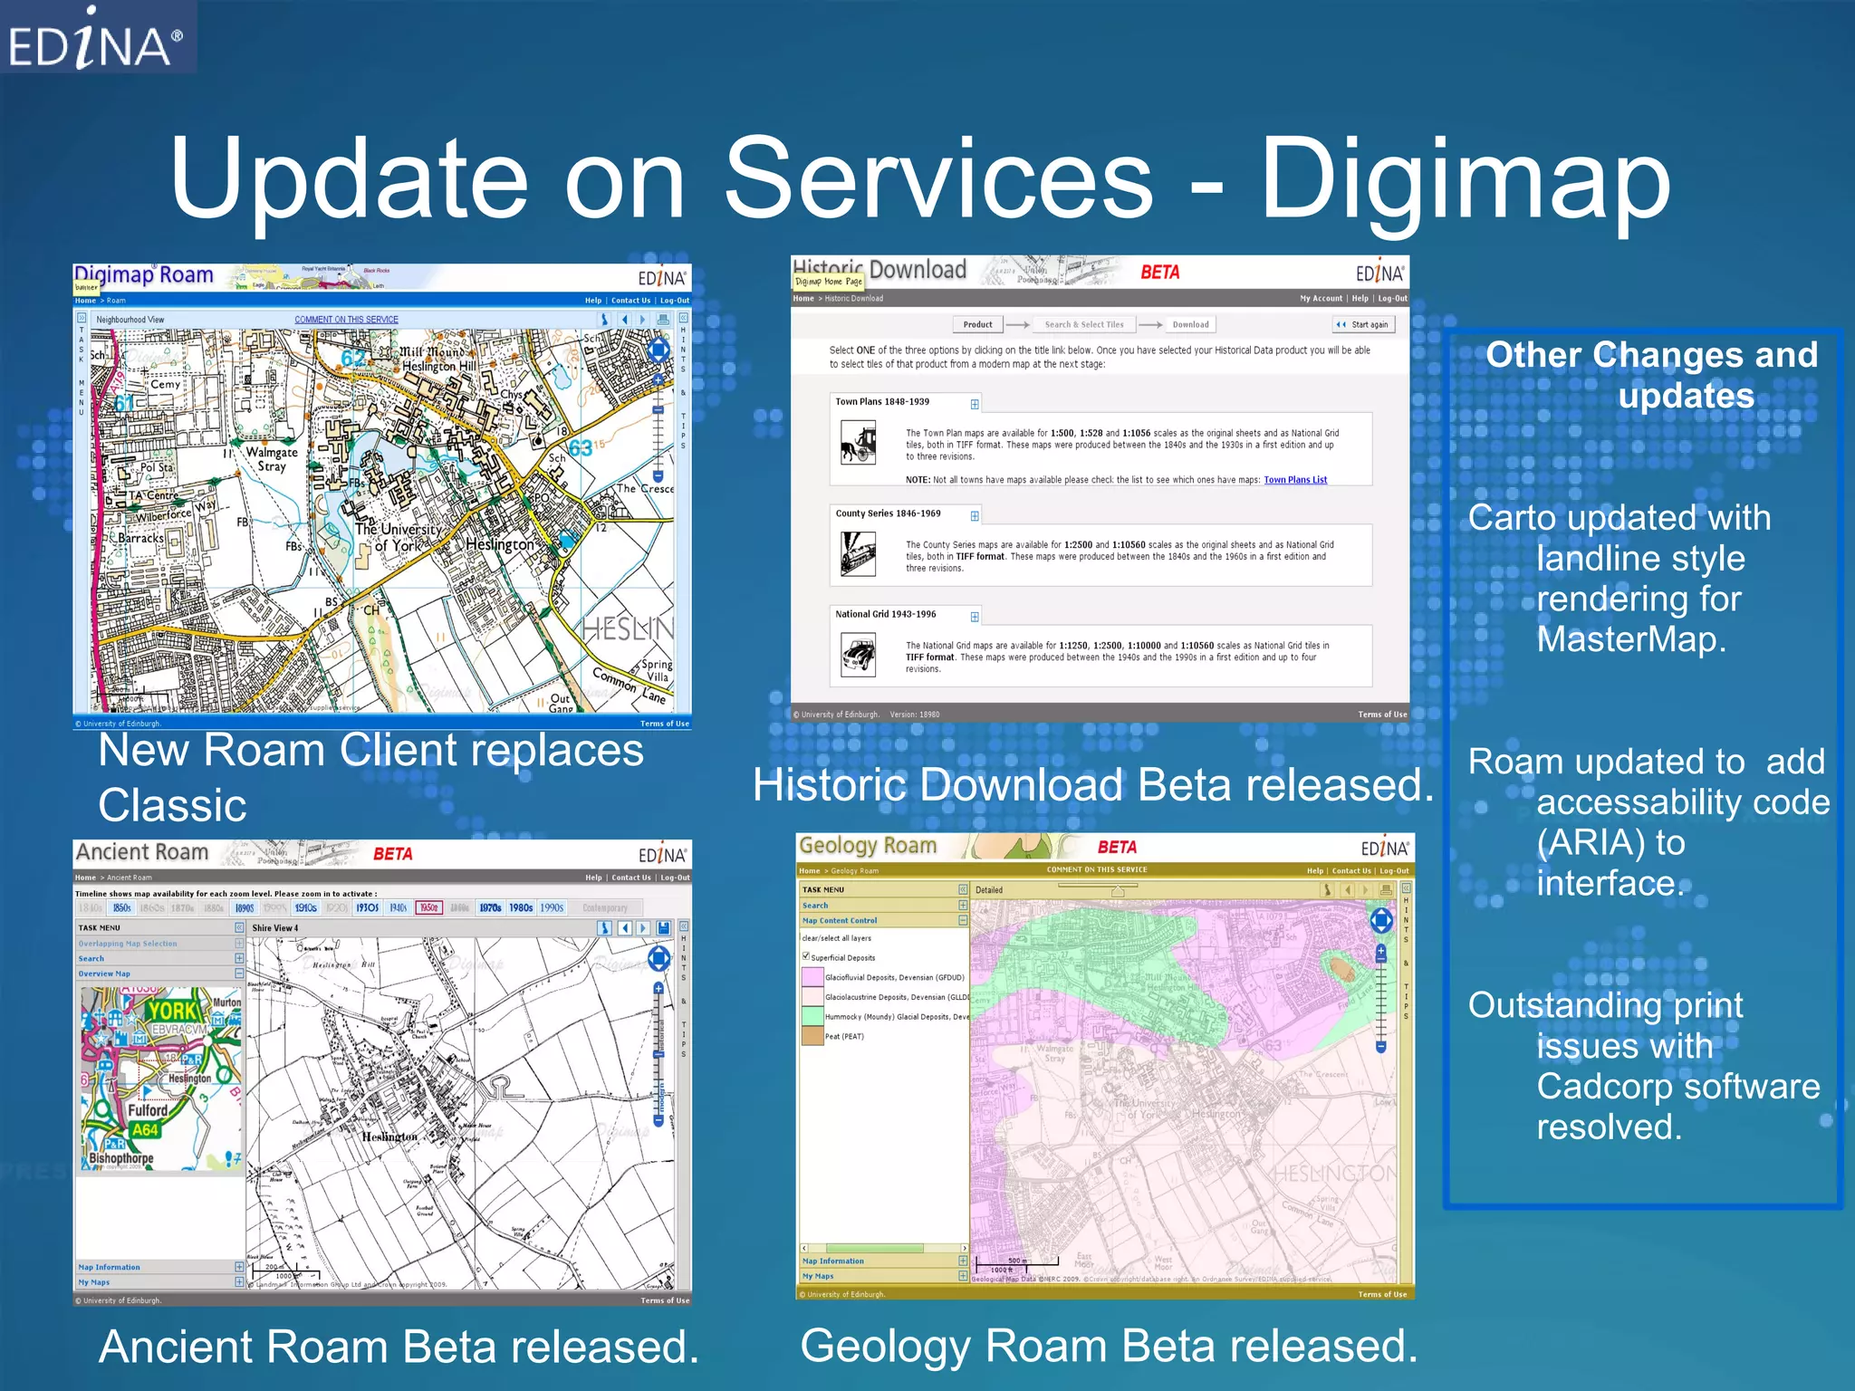Click the Britain full-extent icon in Geology Roam
The height and width of the screenshot is (1391, 1855).
coord(1327,890)
